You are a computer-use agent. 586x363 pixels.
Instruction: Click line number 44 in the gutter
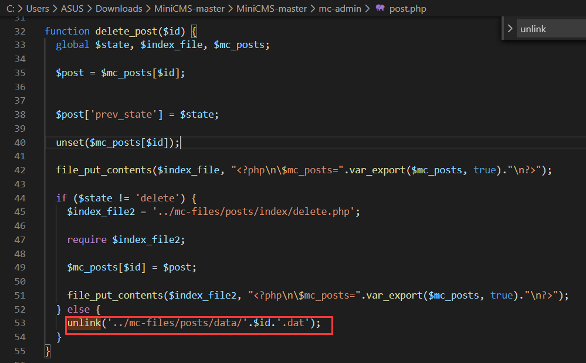(x=20, y=198)
